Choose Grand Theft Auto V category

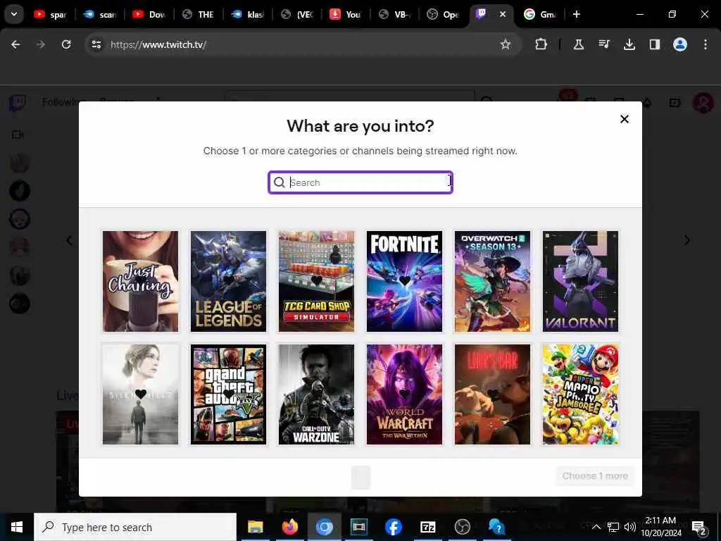coord(229,394)
